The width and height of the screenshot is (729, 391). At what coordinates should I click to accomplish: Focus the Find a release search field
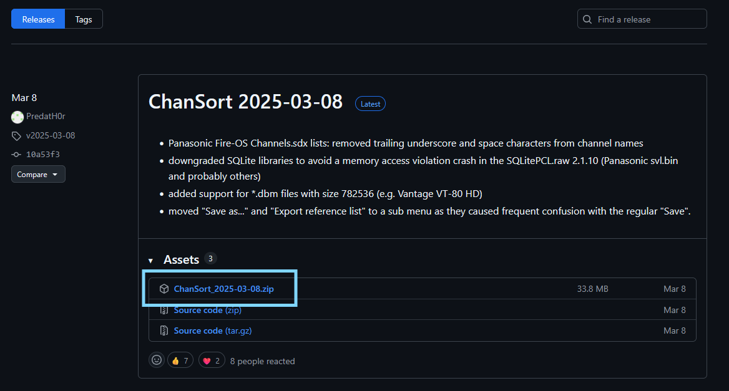pos(642,19)
